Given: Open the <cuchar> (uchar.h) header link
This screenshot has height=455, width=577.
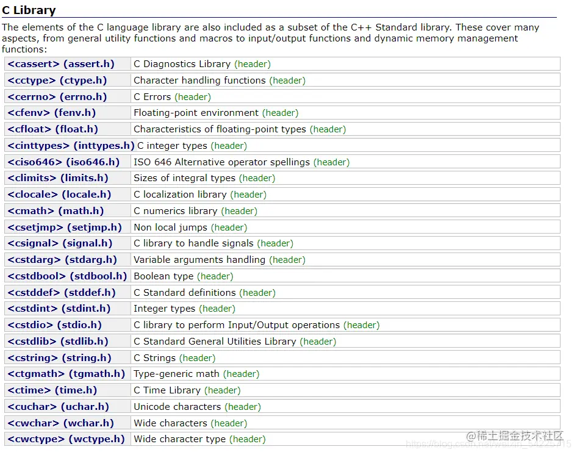Looking at the screenshot, I should pyautogui.click(x=58, y=407).
